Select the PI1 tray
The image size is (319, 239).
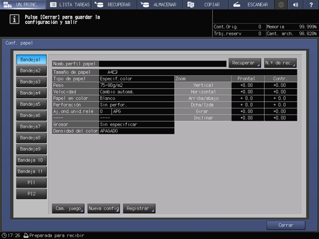(x=31, y=183)
